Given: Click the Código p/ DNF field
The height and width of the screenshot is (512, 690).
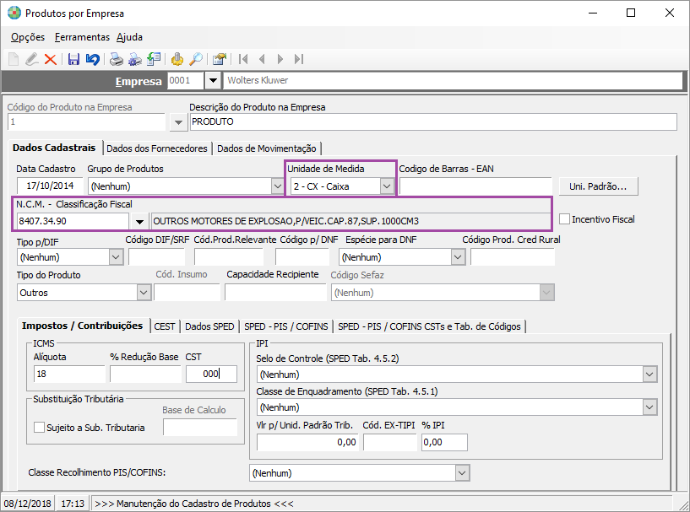Looking at the screenshot, I should [302, 257].
